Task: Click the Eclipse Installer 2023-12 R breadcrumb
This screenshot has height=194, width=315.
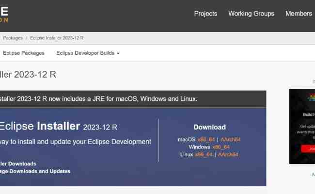Action: click(x=57, y=38)
